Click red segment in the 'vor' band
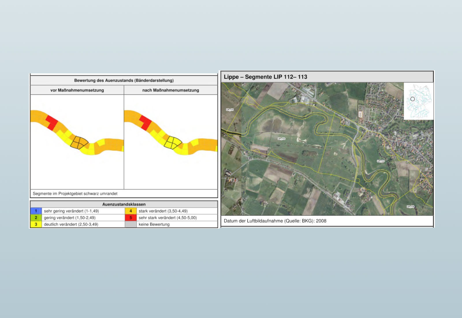The image size is (462, 318). pyautogui.click(x=52, y=123)
